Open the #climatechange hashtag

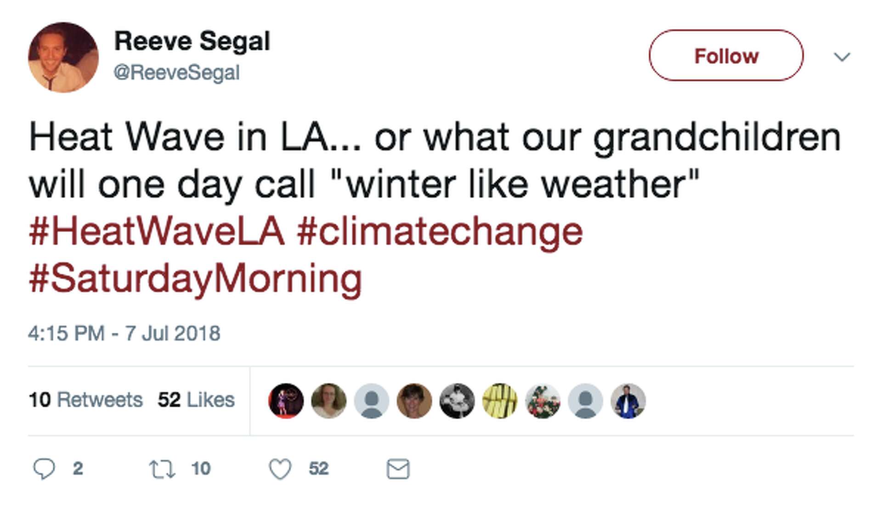pyautogui.click(x=440, y=231)
